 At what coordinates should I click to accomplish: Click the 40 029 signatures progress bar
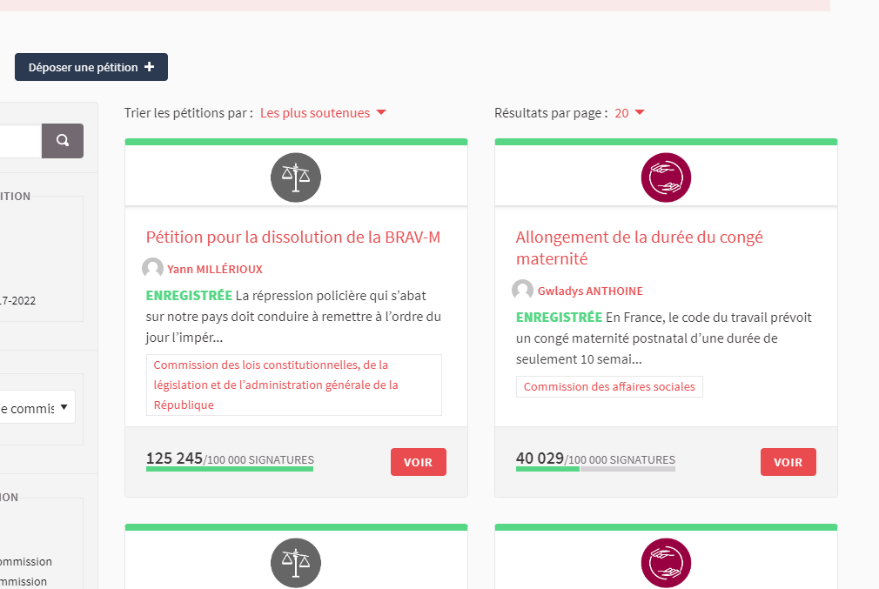point(596,469)
